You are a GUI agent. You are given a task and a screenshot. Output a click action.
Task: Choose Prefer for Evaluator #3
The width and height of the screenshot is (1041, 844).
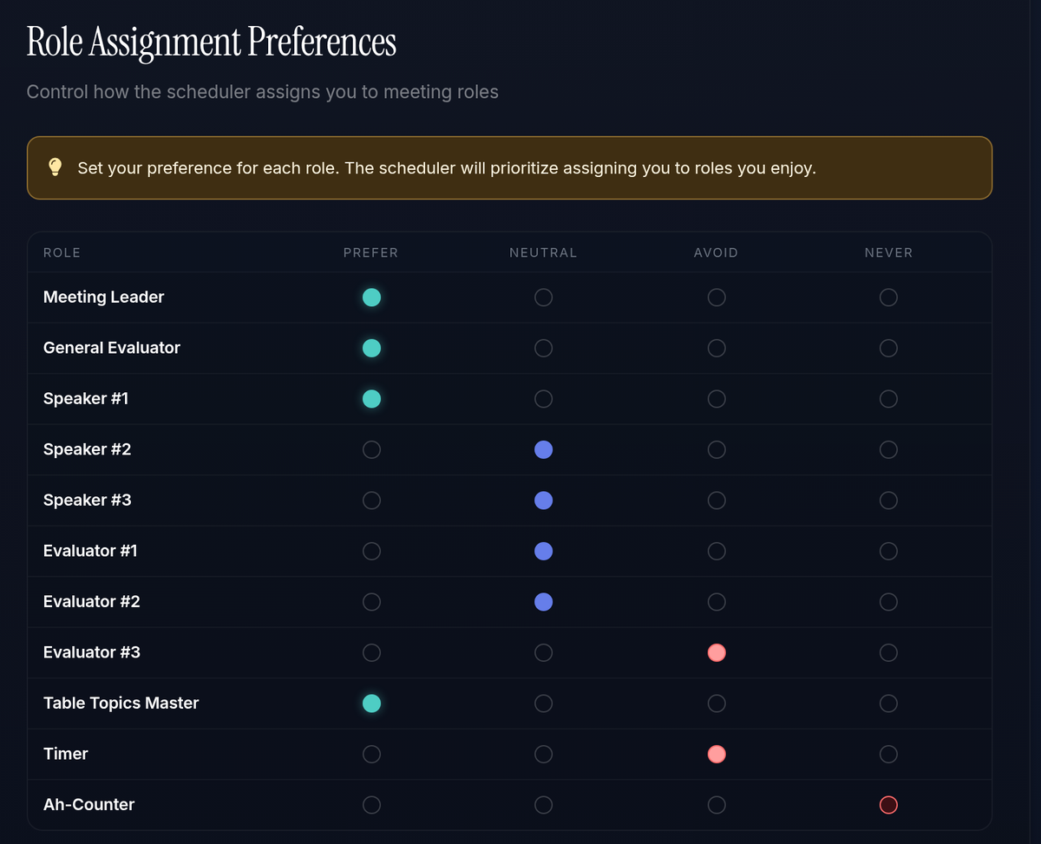coord(371,652)
